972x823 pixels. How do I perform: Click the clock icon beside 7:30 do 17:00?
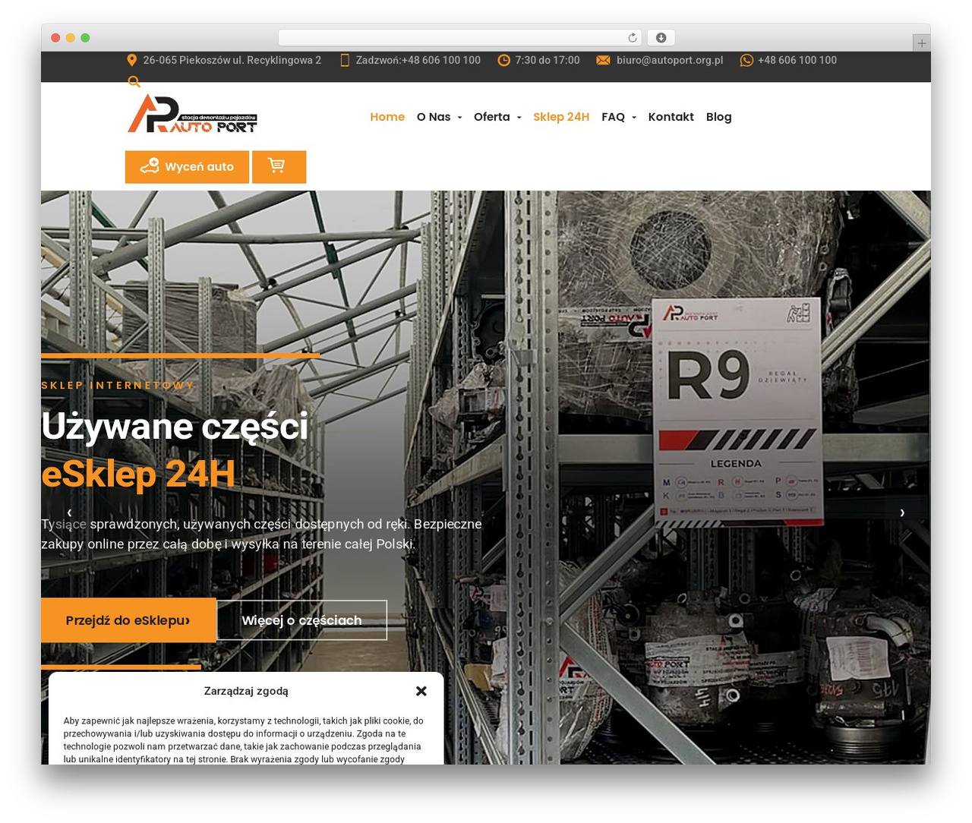[503, 60]
